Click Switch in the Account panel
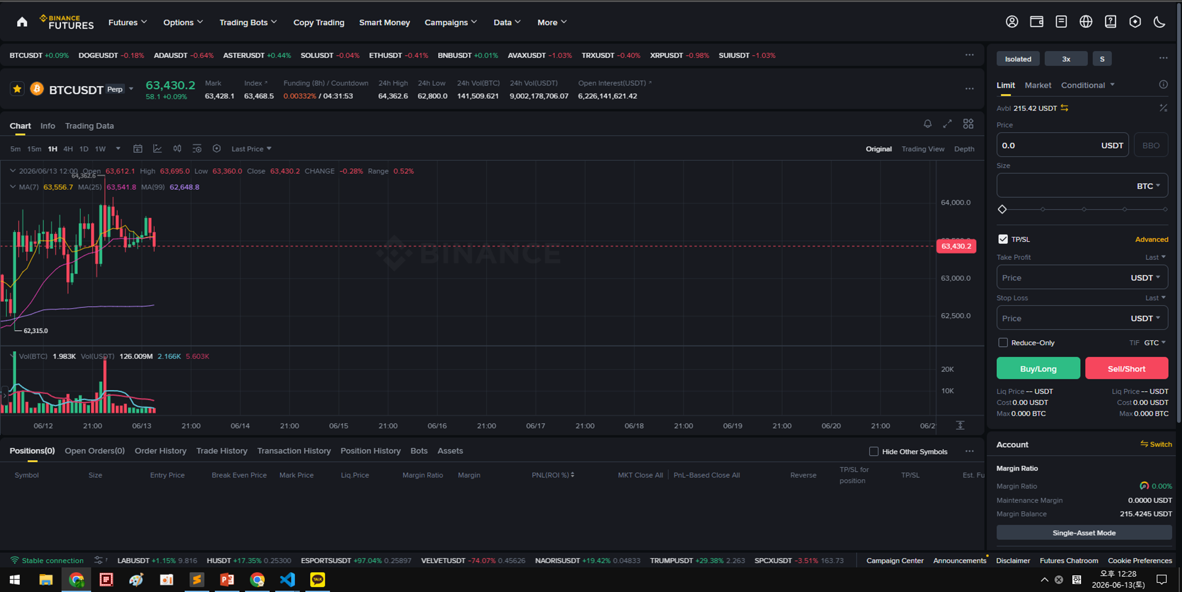This screenshot has width=1182, height=592. [x=1156, y=444]
